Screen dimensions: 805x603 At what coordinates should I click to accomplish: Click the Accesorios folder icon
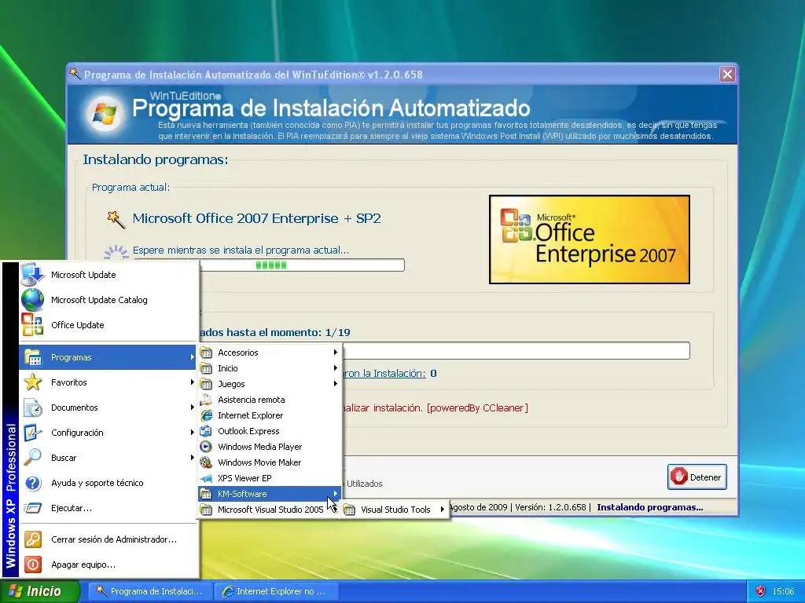pos(207,353)
